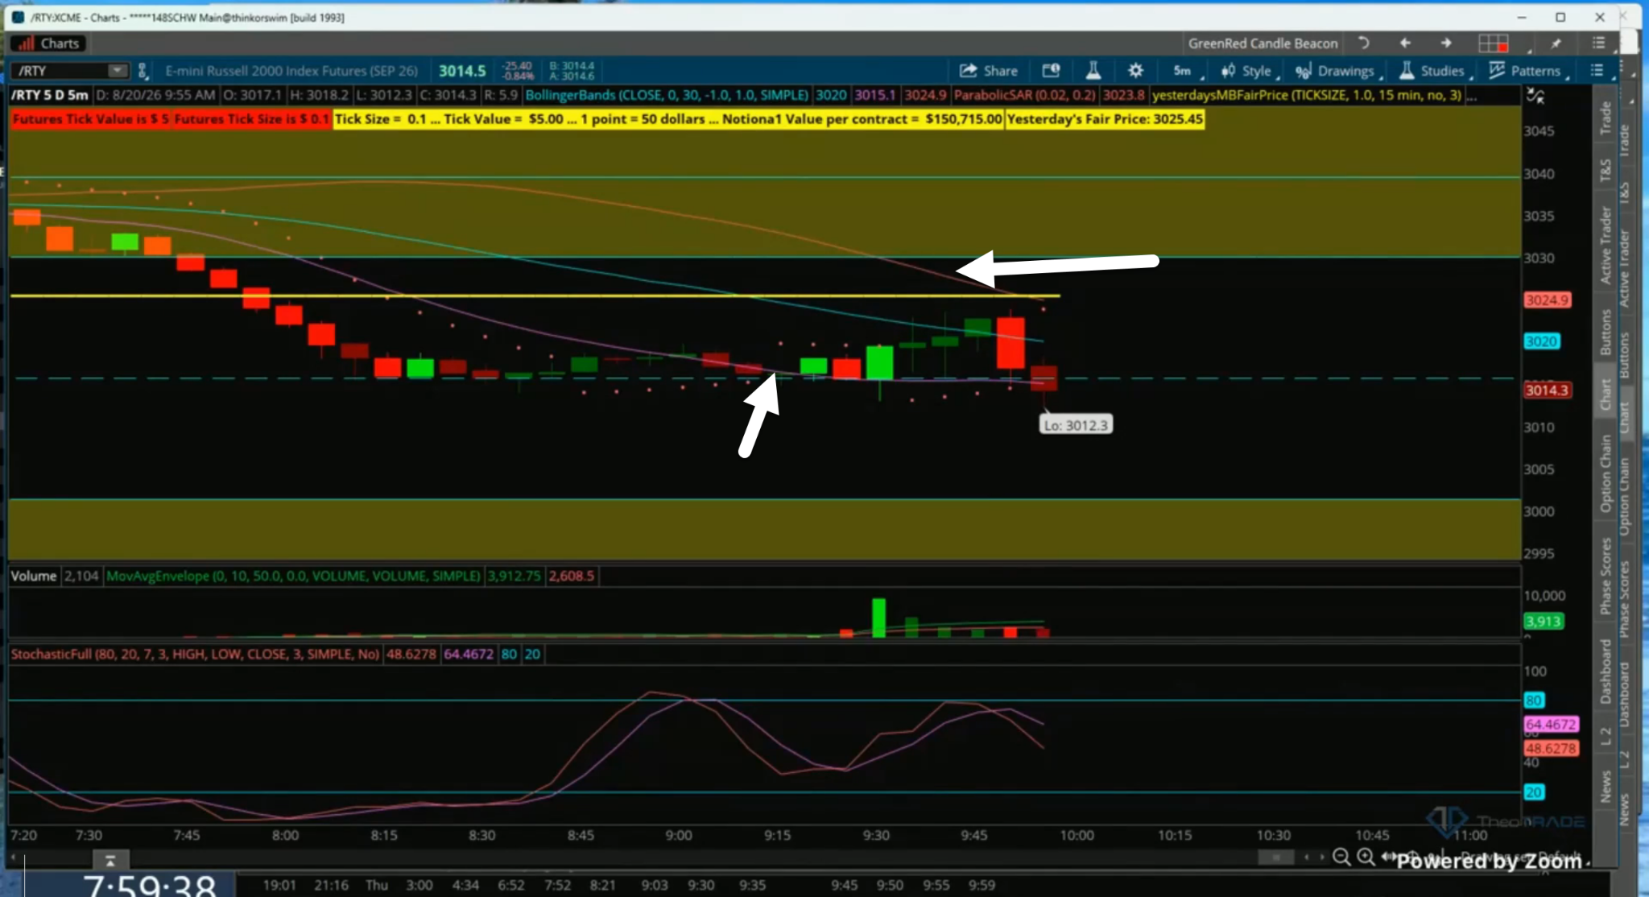Click the 64.4672 stochastic axis bubble
This screenshot has height=897, width=1649.
[1551, 724]
